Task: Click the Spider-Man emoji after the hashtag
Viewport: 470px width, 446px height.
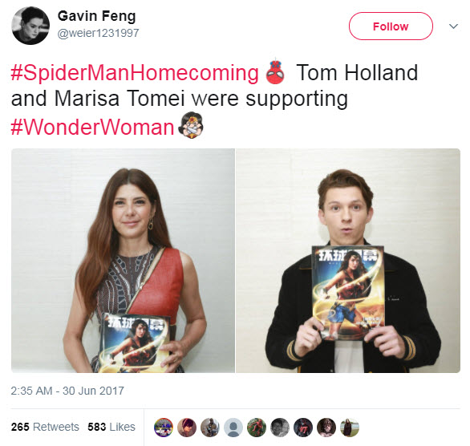Action: pyautogui.click(x=275, y=72)
